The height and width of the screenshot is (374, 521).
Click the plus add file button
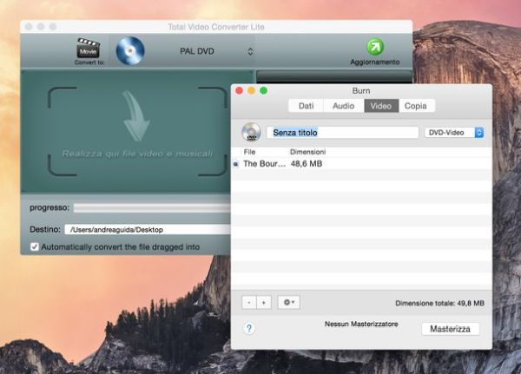pyautogui.click(x=264, y=303)
